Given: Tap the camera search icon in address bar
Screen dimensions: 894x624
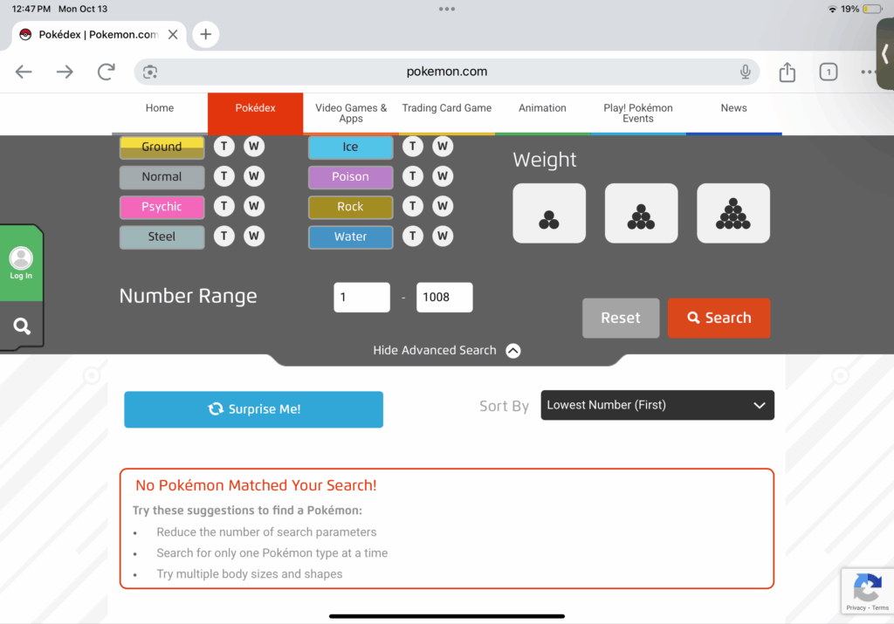Looking at the screenshot, I should (150, 72).
